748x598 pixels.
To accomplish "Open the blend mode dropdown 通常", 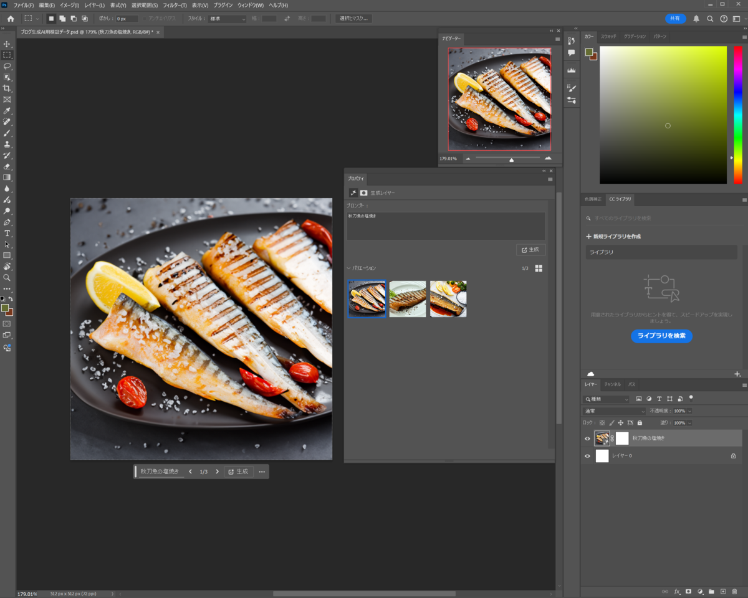I will (x=615, y=411).
